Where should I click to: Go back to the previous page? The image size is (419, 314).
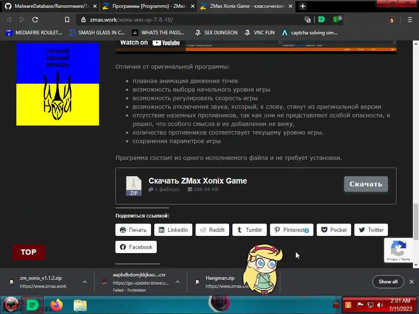click(9, 20)
